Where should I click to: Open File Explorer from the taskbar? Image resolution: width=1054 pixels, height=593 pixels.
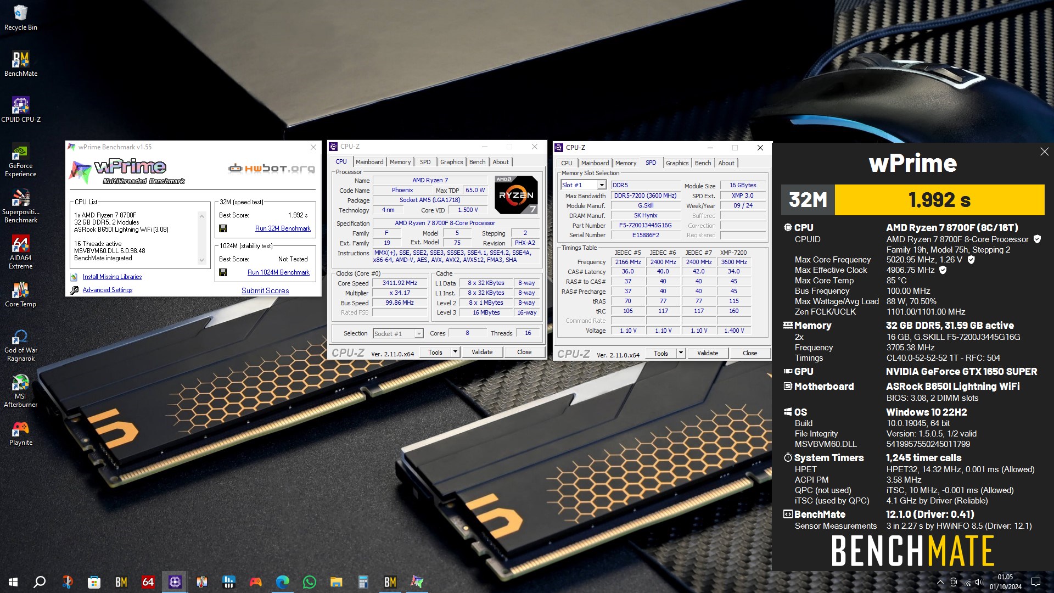click(x=337, y=582)
